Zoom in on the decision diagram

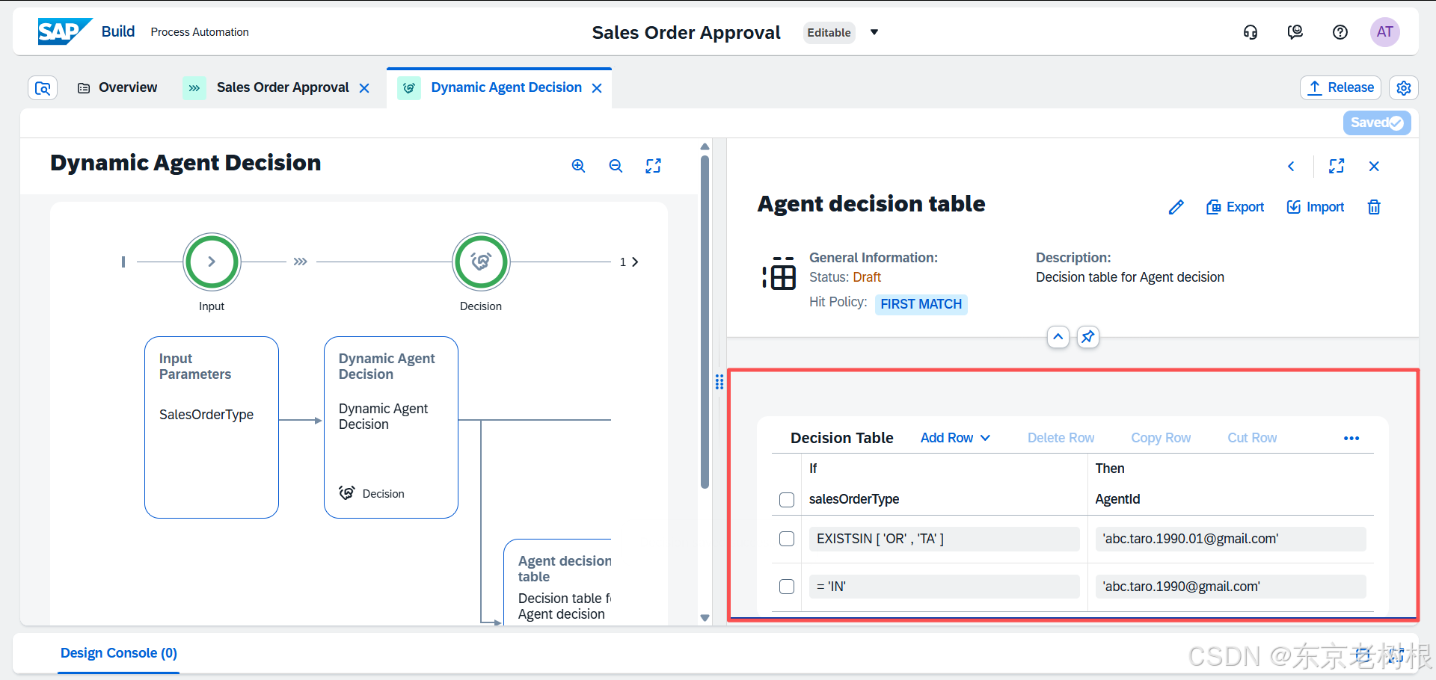(578, 166)
